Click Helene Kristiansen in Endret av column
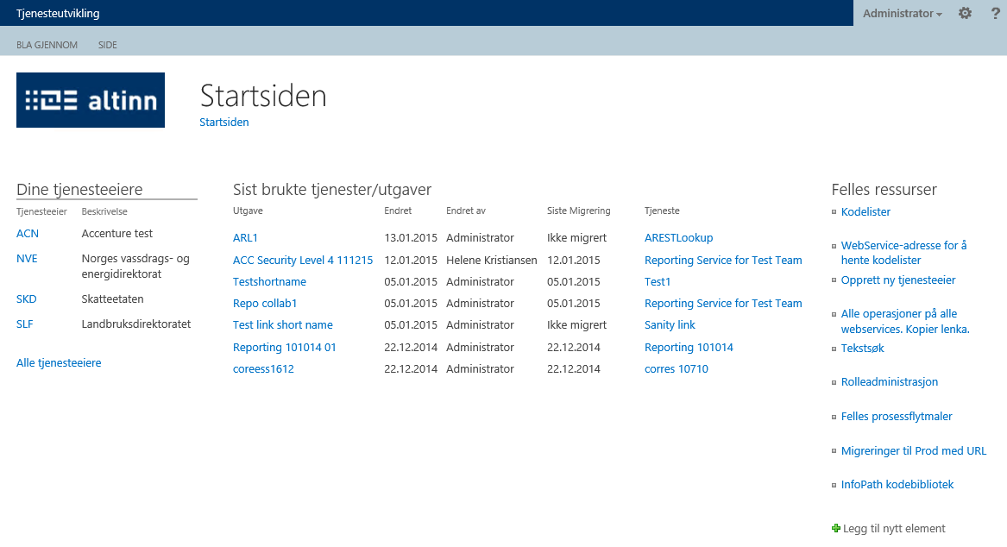The width and height of the screenshot is (1007, 547). pos(491,260)
